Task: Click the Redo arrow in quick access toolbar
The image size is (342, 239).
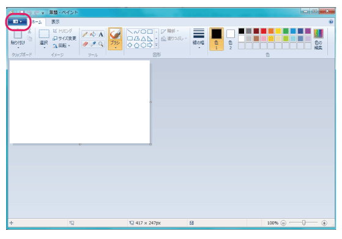Action: [36, 13]
